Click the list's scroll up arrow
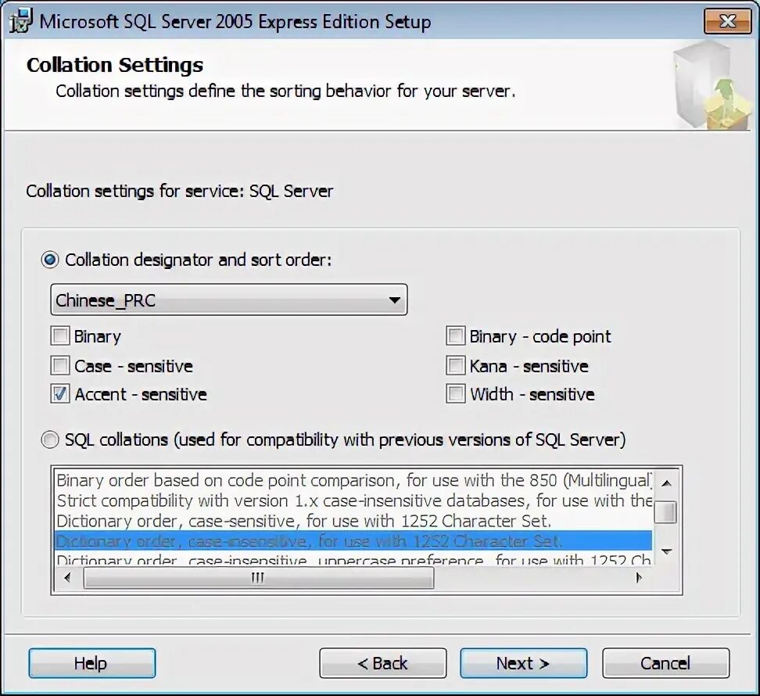760x696 pixels. coord(666,483)
